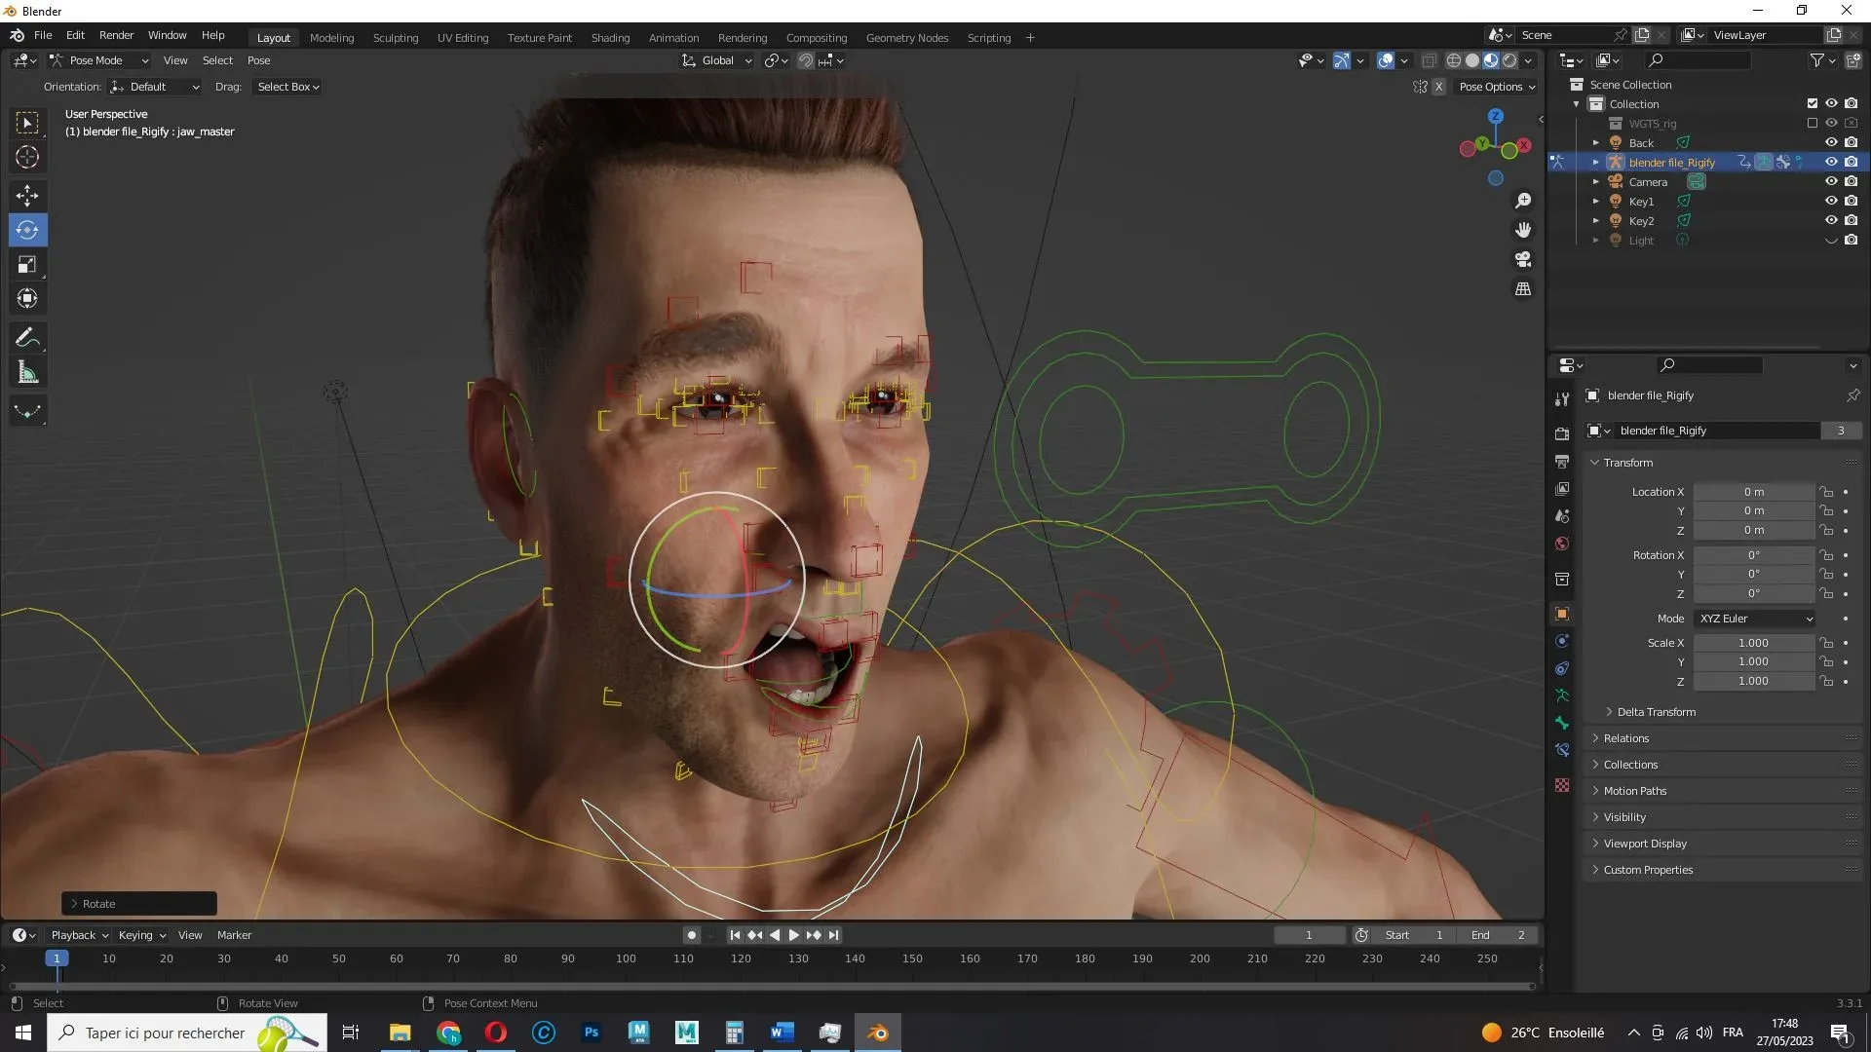Image resolution: width=1871 pixels, height=1052 pixels.
Task: Select the Scale tool
Action: [27, 265]
